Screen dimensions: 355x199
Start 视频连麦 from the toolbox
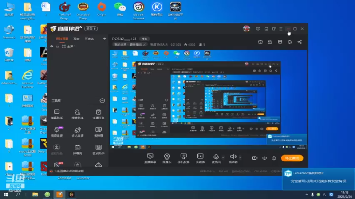coord(57,132)
